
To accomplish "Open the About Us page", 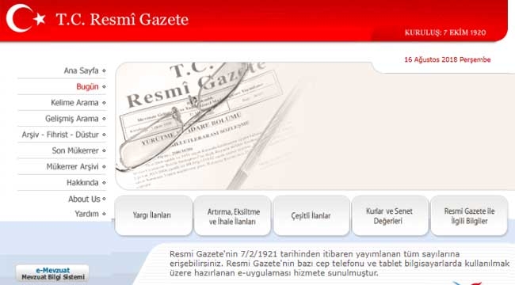I will tap(84, 199).
